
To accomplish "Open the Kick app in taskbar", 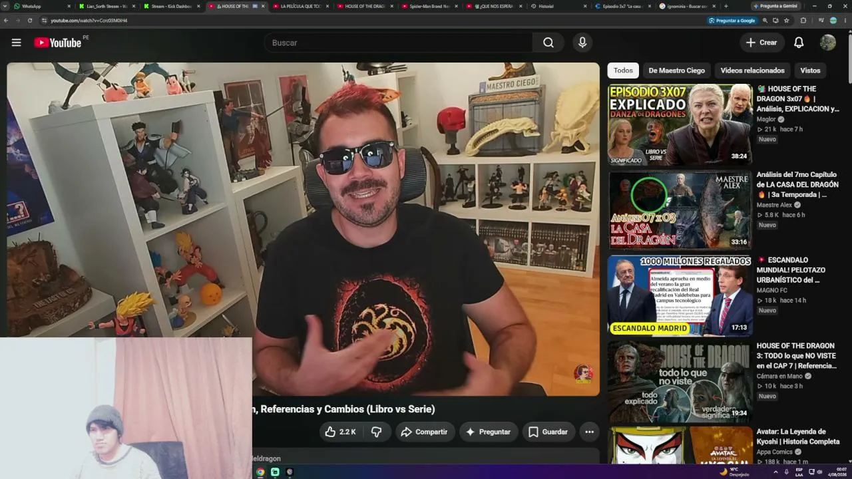I will [x=275, y=472].
